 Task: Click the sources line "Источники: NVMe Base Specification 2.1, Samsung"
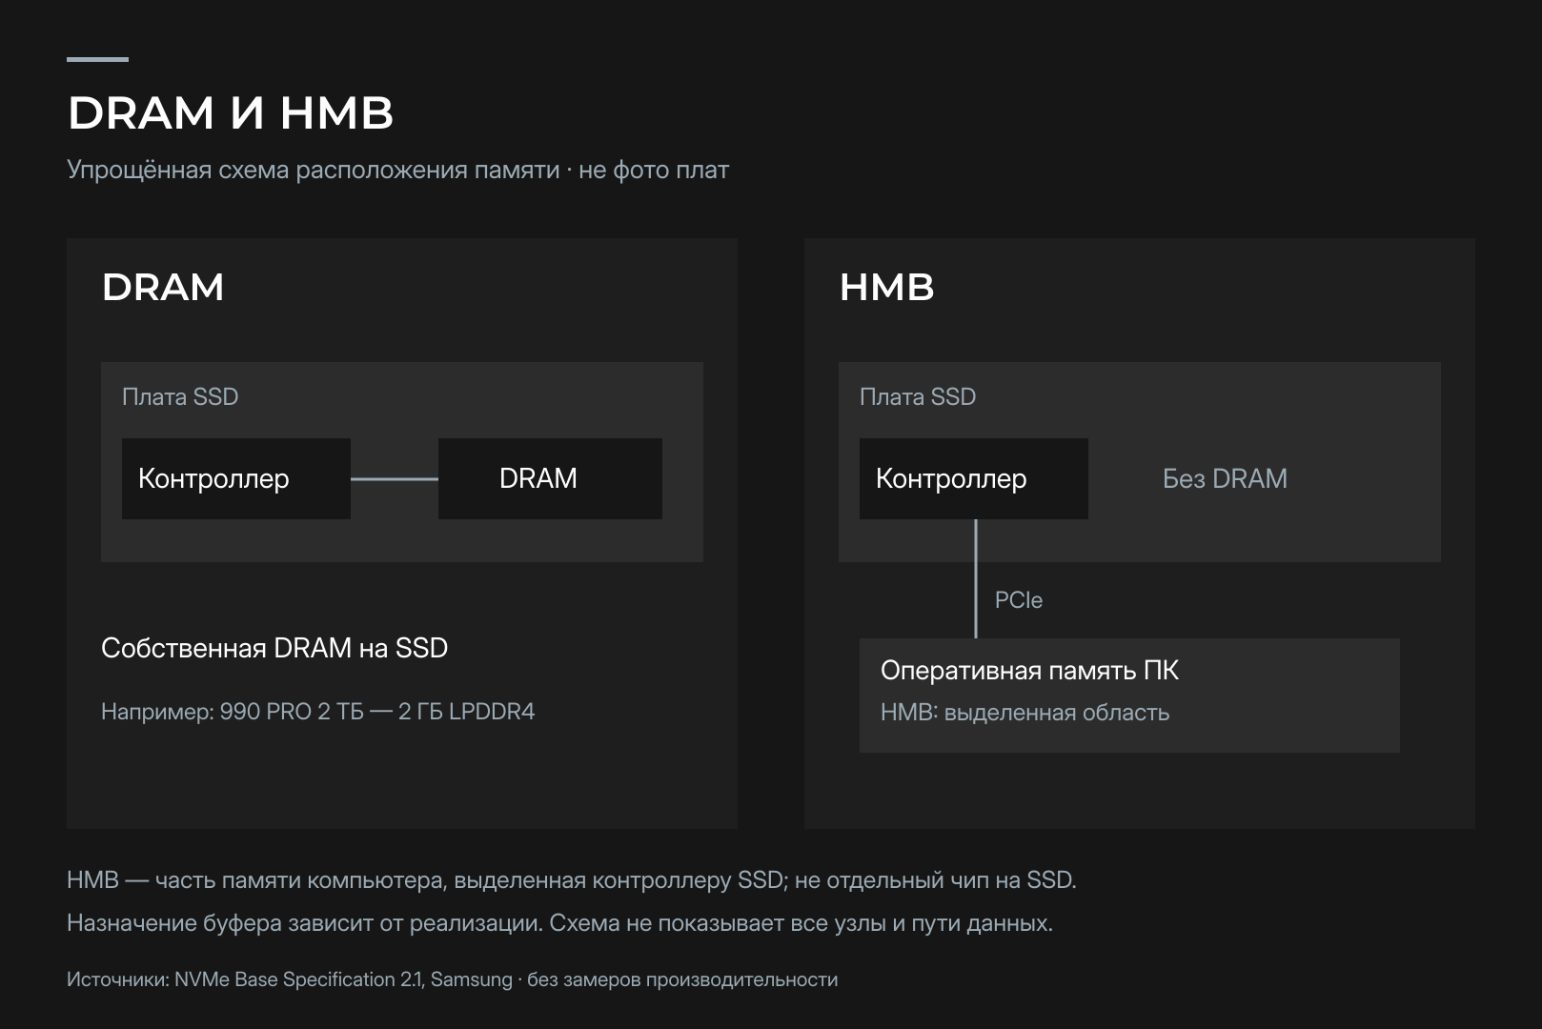click(x=290, y=979)
